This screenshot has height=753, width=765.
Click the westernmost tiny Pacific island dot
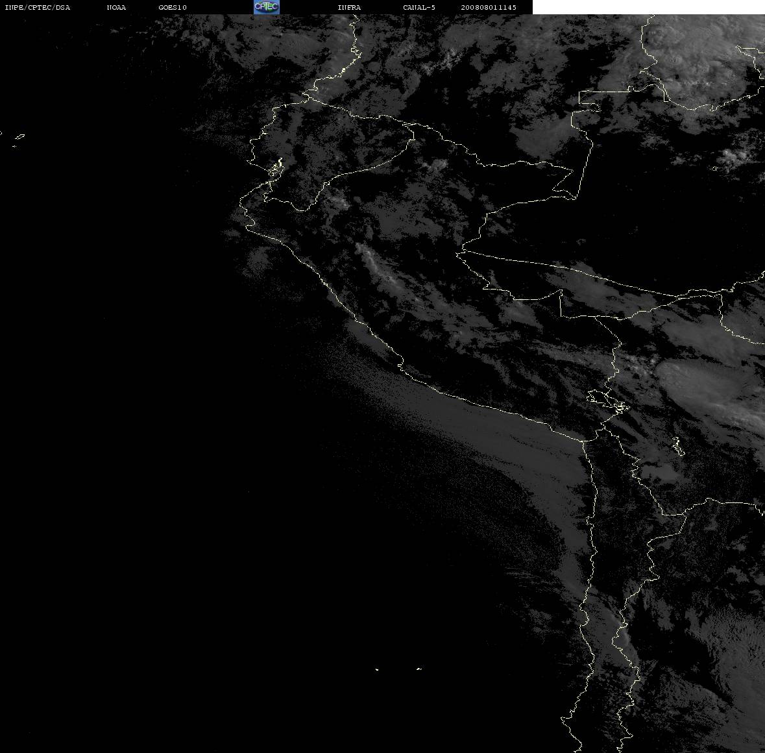377,669
